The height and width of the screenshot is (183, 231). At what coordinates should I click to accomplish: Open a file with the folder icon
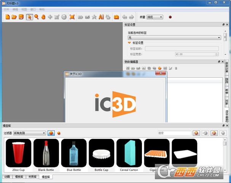[x=14, y=17]
